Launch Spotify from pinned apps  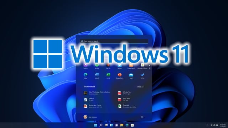click(97, 66)
